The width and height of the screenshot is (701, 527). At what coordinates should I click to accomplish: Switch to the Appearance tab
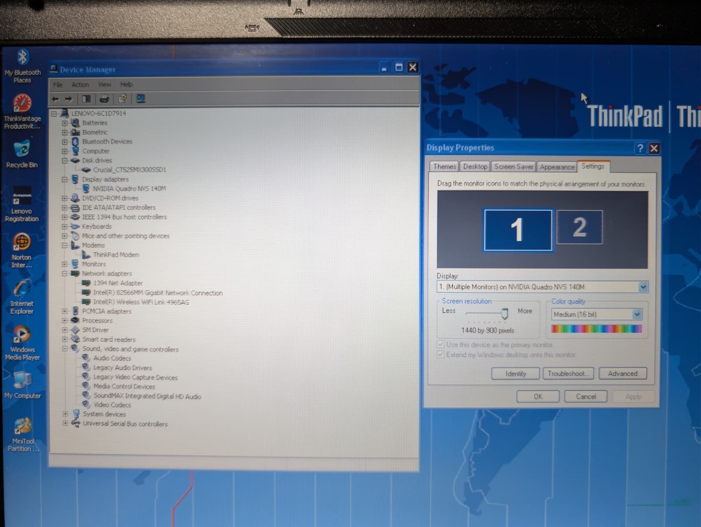[557, 167]
